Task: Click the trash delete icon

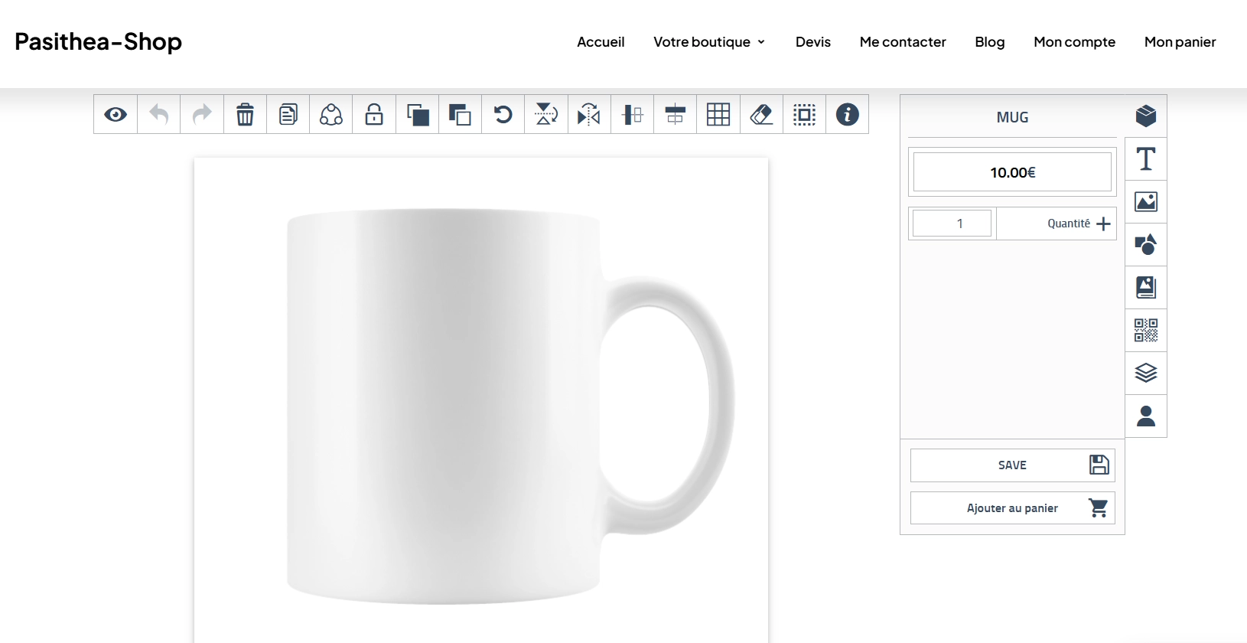Action: (x=245, y=115)
